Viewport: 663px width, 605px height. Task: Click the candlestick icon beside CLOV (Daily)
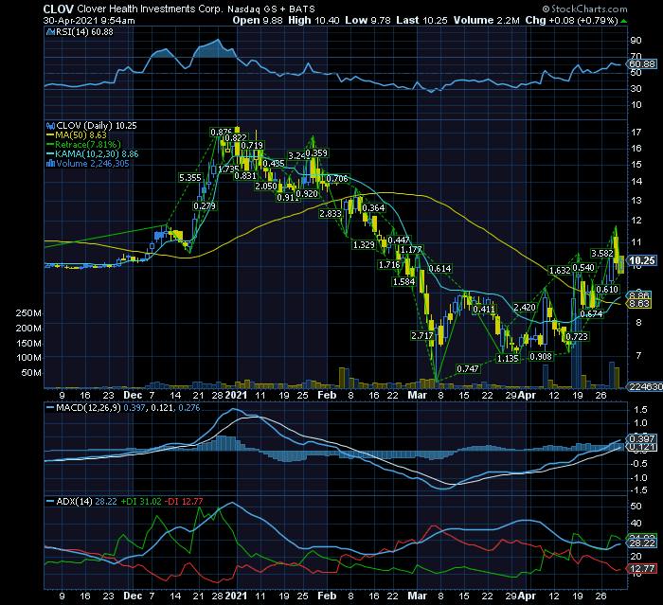point(51,126)
